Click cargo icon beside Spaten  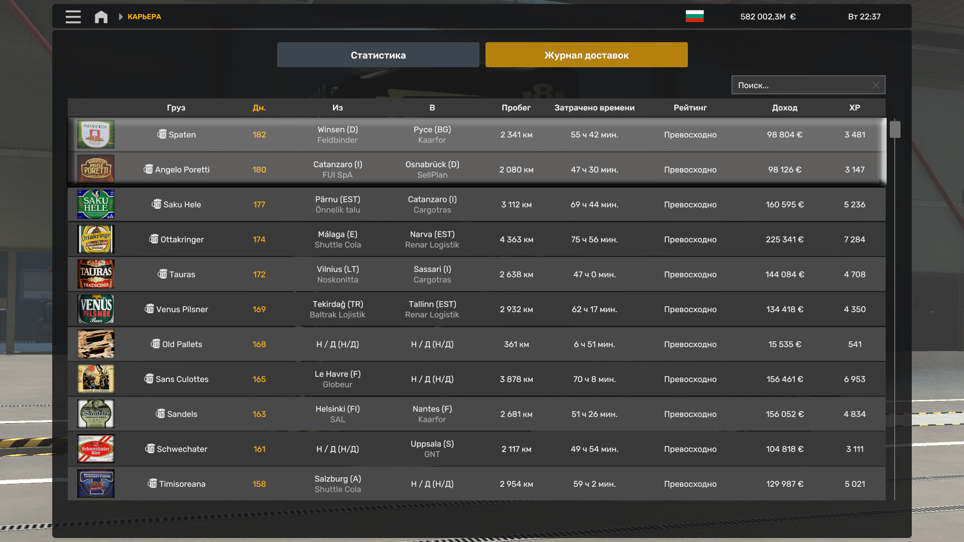pyautogui.click(x=162, y=134)
